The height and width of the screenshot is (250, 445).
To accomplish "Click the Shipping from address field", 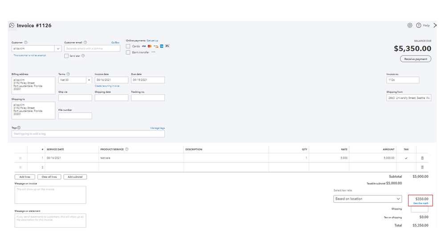I will (408, 98).
